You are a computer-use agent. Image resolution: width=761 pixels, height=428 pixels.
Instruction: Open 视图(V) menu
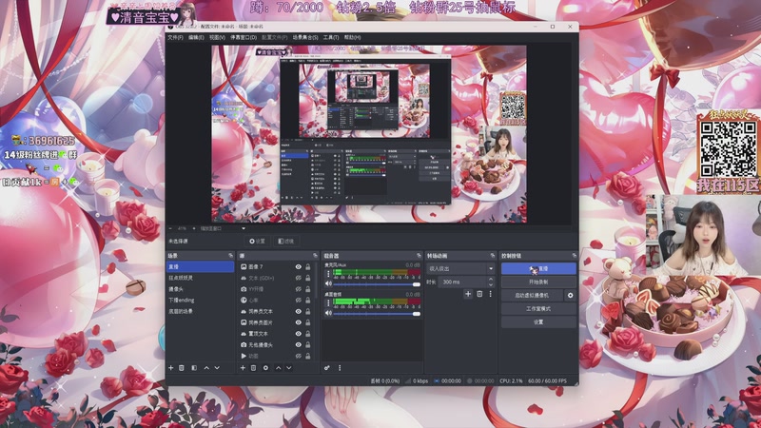pyautogui.click(x=217, y=37)
